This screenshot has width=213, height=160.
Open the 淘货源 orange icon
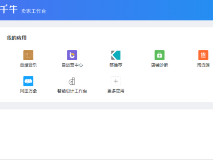tap(203, 55)
